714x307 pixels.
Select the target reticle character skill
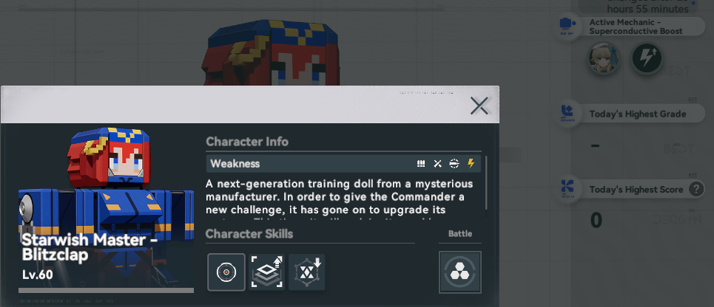pos(226,272)
